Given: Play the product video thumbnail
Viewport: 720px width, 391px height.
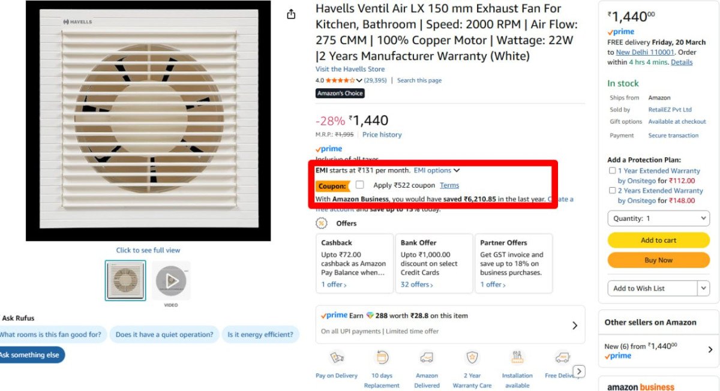Looking at the screenshot, I should (x=171, y=280).
